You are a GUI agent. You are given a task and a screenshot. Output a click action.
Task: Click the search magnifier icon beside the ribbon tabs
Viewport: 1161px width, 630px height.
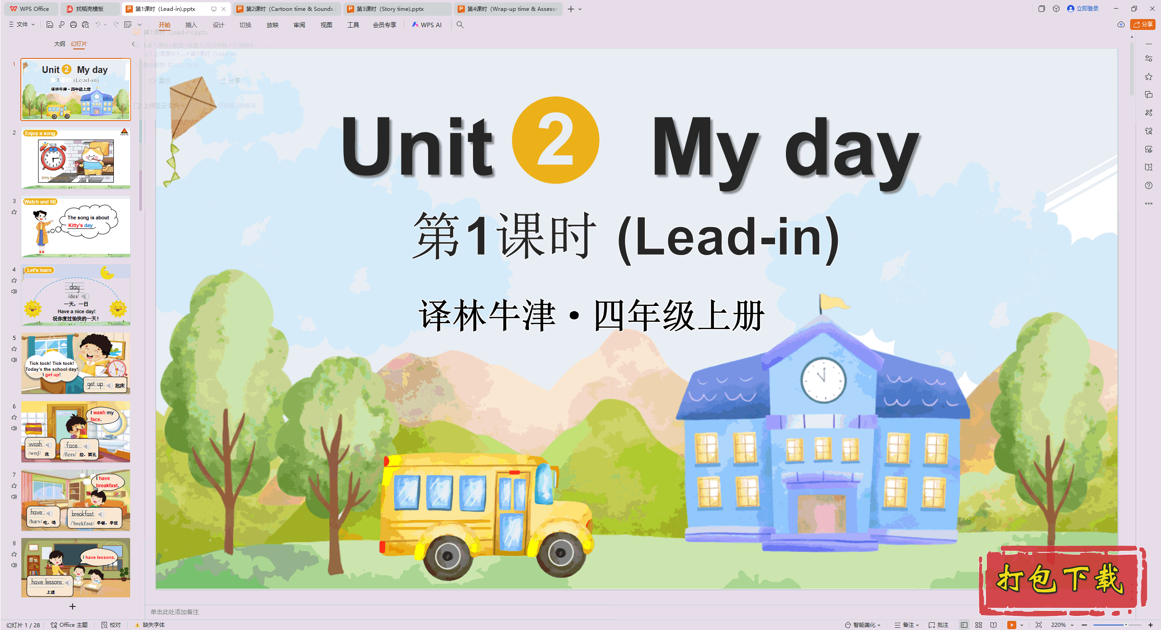[x=460, y=25]
